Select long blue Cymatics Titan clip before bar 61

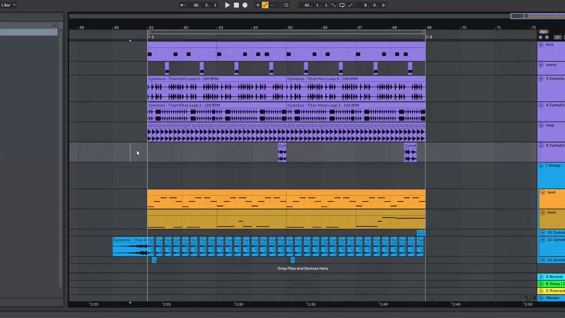pyautogui.click(x=130, y=246)
